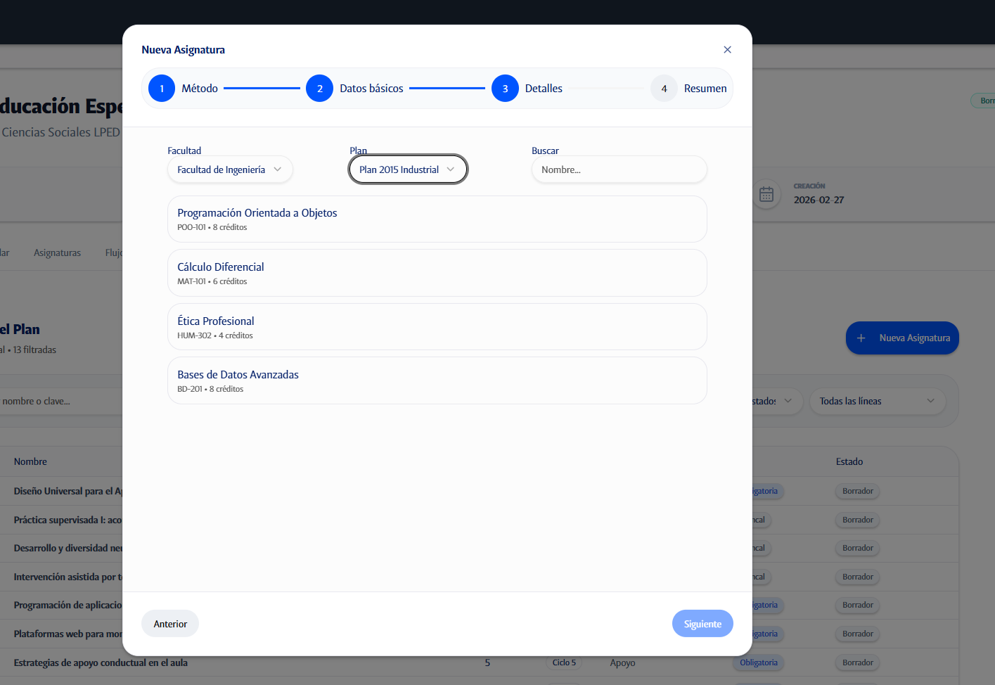Click the calendar icon next to Creación
The image size is (995, 685).
pyautogui.click(x=766, y=194)
